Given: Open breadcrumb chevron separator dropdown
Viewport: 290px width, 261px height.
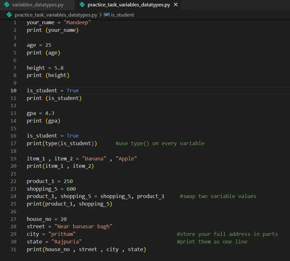Looking at the screenshot, I should (x=100, y=15).
